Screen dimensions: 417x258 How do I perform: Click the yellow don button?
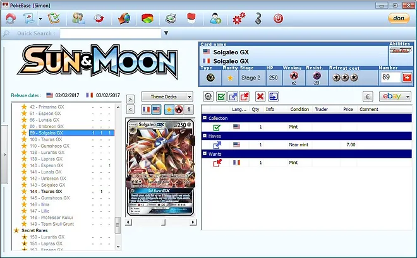pyautogui.click(x=399, y=18)
